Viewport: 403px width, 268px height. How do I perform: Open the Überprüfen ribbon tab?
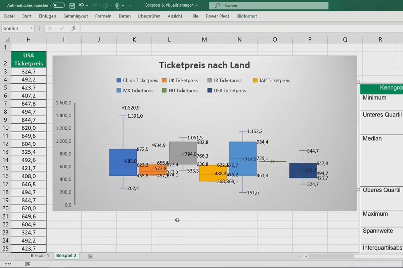(149, 16)
